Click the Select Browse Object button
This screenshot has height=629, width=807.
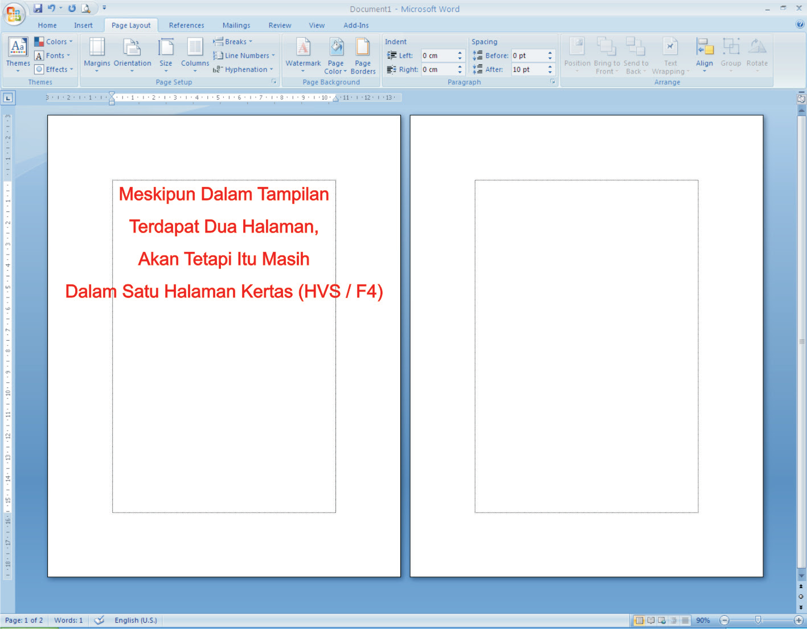tap(801, 597)
